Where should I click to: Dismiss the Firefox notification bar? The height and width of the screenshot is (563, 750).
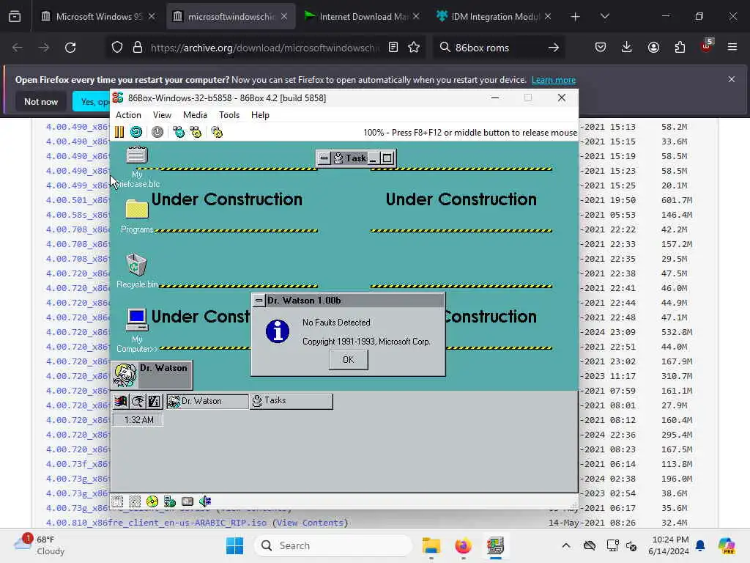coord(732,79)
